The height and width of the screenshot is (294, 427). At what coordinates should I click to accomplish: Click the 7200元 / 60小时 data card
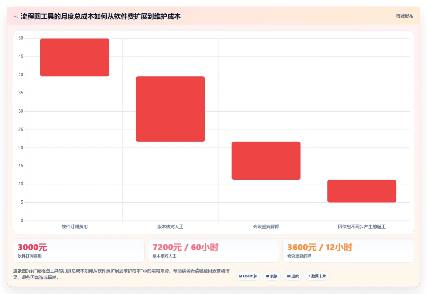click(213, 250)
